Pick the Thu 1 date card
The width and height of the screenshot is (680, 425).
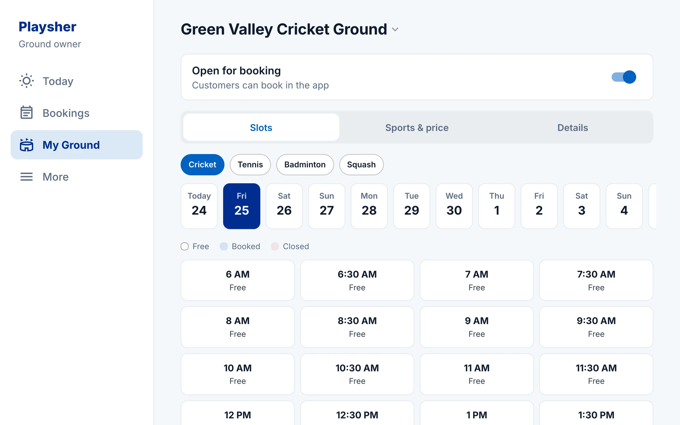[x=496, y=206]
